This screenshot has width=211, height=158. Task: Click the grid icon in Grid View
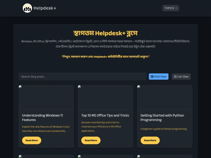click(152, 76)
